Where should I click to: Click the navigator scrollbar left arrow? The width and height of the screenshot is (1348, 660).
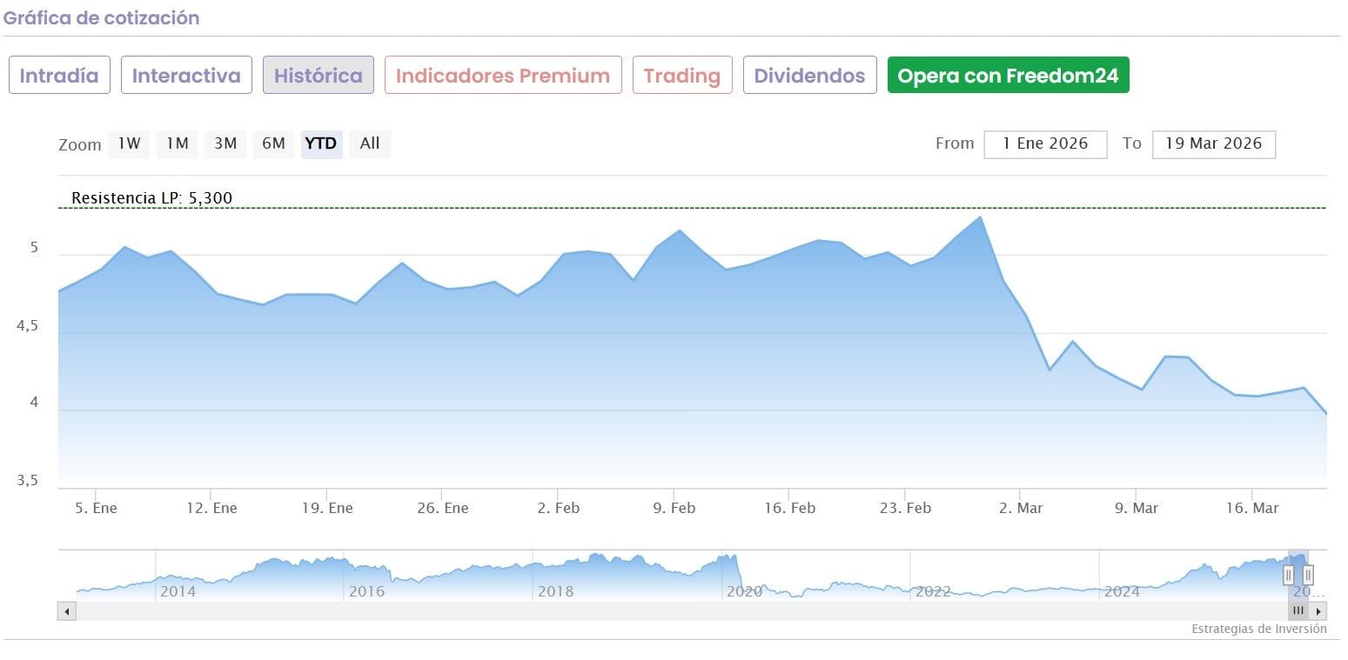coord(67,611)
